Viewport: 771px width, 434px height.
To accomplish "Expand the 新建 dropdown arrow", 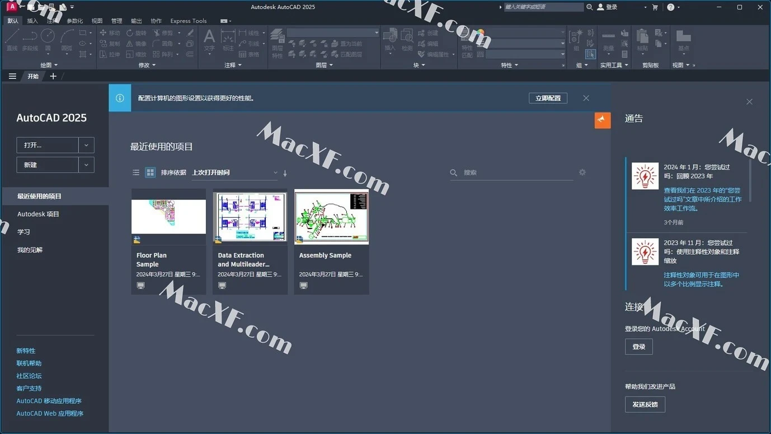I will click(86, 165).
